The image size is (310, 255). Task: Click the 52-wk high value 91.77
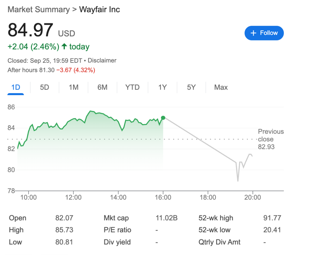272,218
